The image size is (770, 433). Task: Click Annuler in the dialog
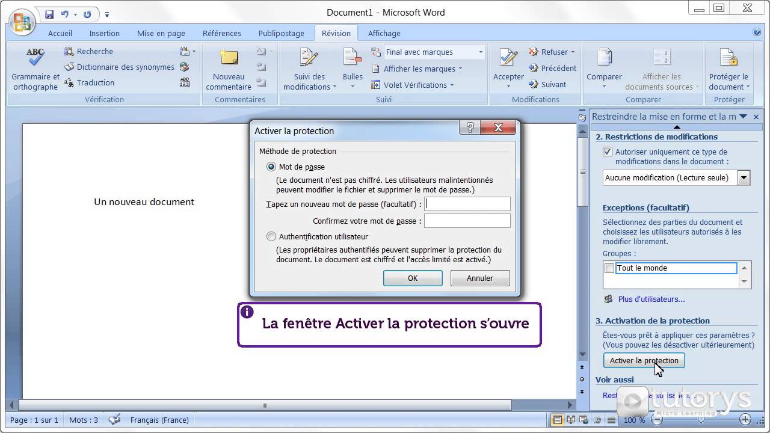(480, 278)
